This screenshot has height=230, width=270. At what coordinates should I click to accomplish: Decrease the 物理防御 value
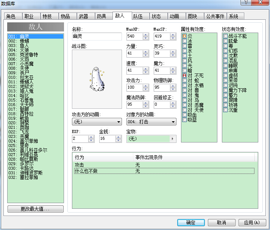point(173,89)
